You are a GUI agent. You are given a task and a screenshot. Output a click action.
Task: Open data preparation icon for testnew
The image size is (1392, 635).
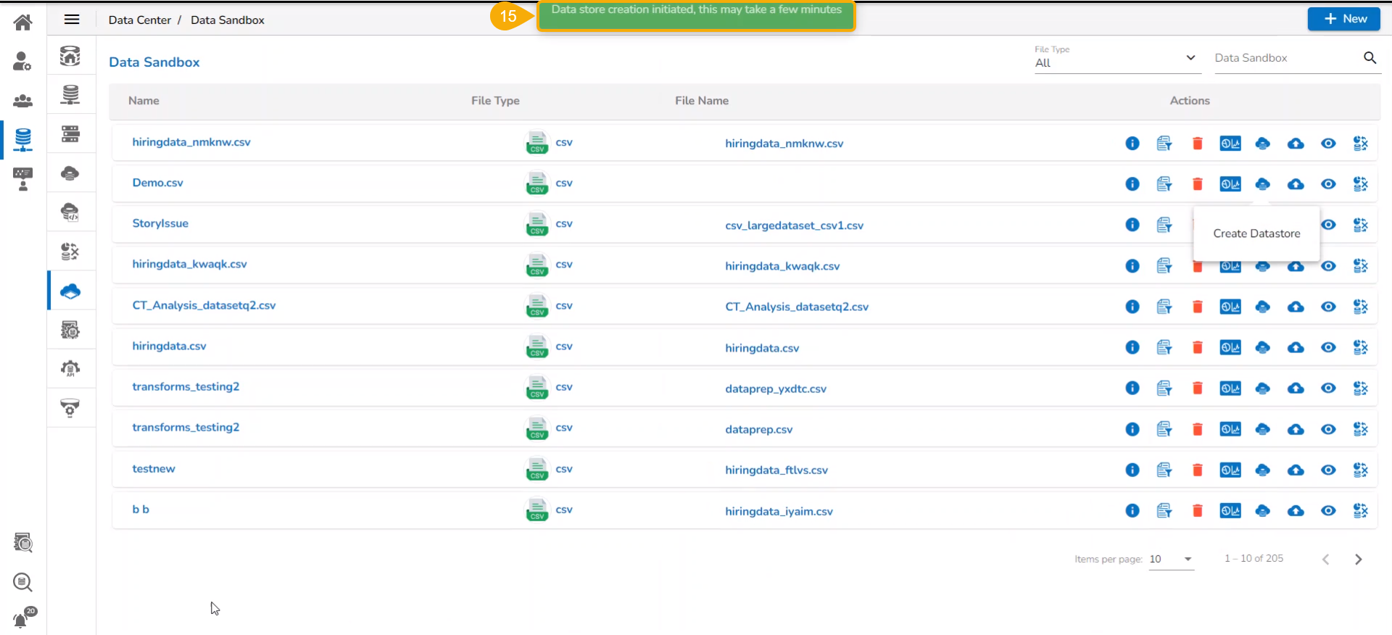[x=1361, y=470]
